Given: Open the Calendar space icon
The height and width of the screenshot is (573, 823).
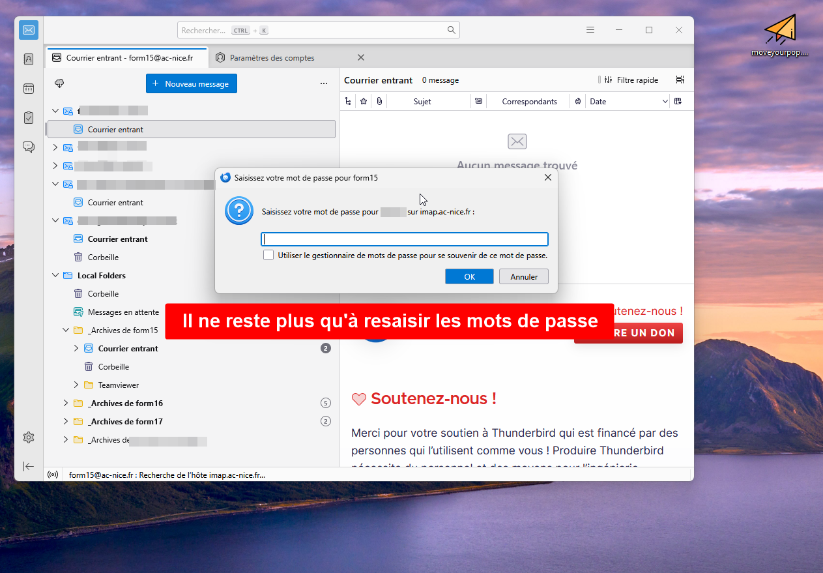Looking at the screenshot, I should pos(29,89).
